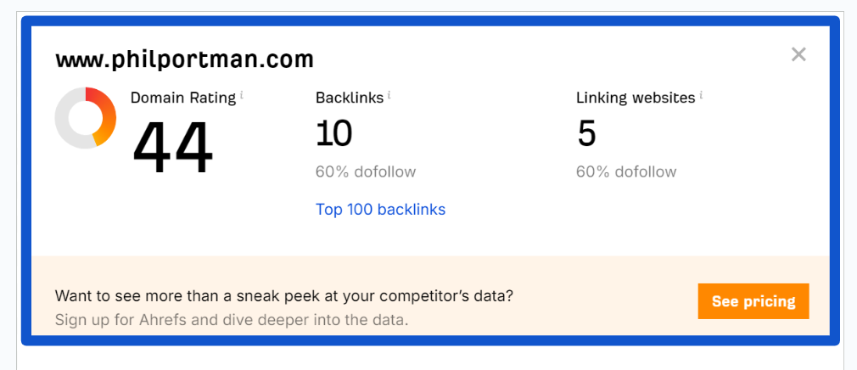
Task: Click the Backlinks heading label
Action: [350, 98]
